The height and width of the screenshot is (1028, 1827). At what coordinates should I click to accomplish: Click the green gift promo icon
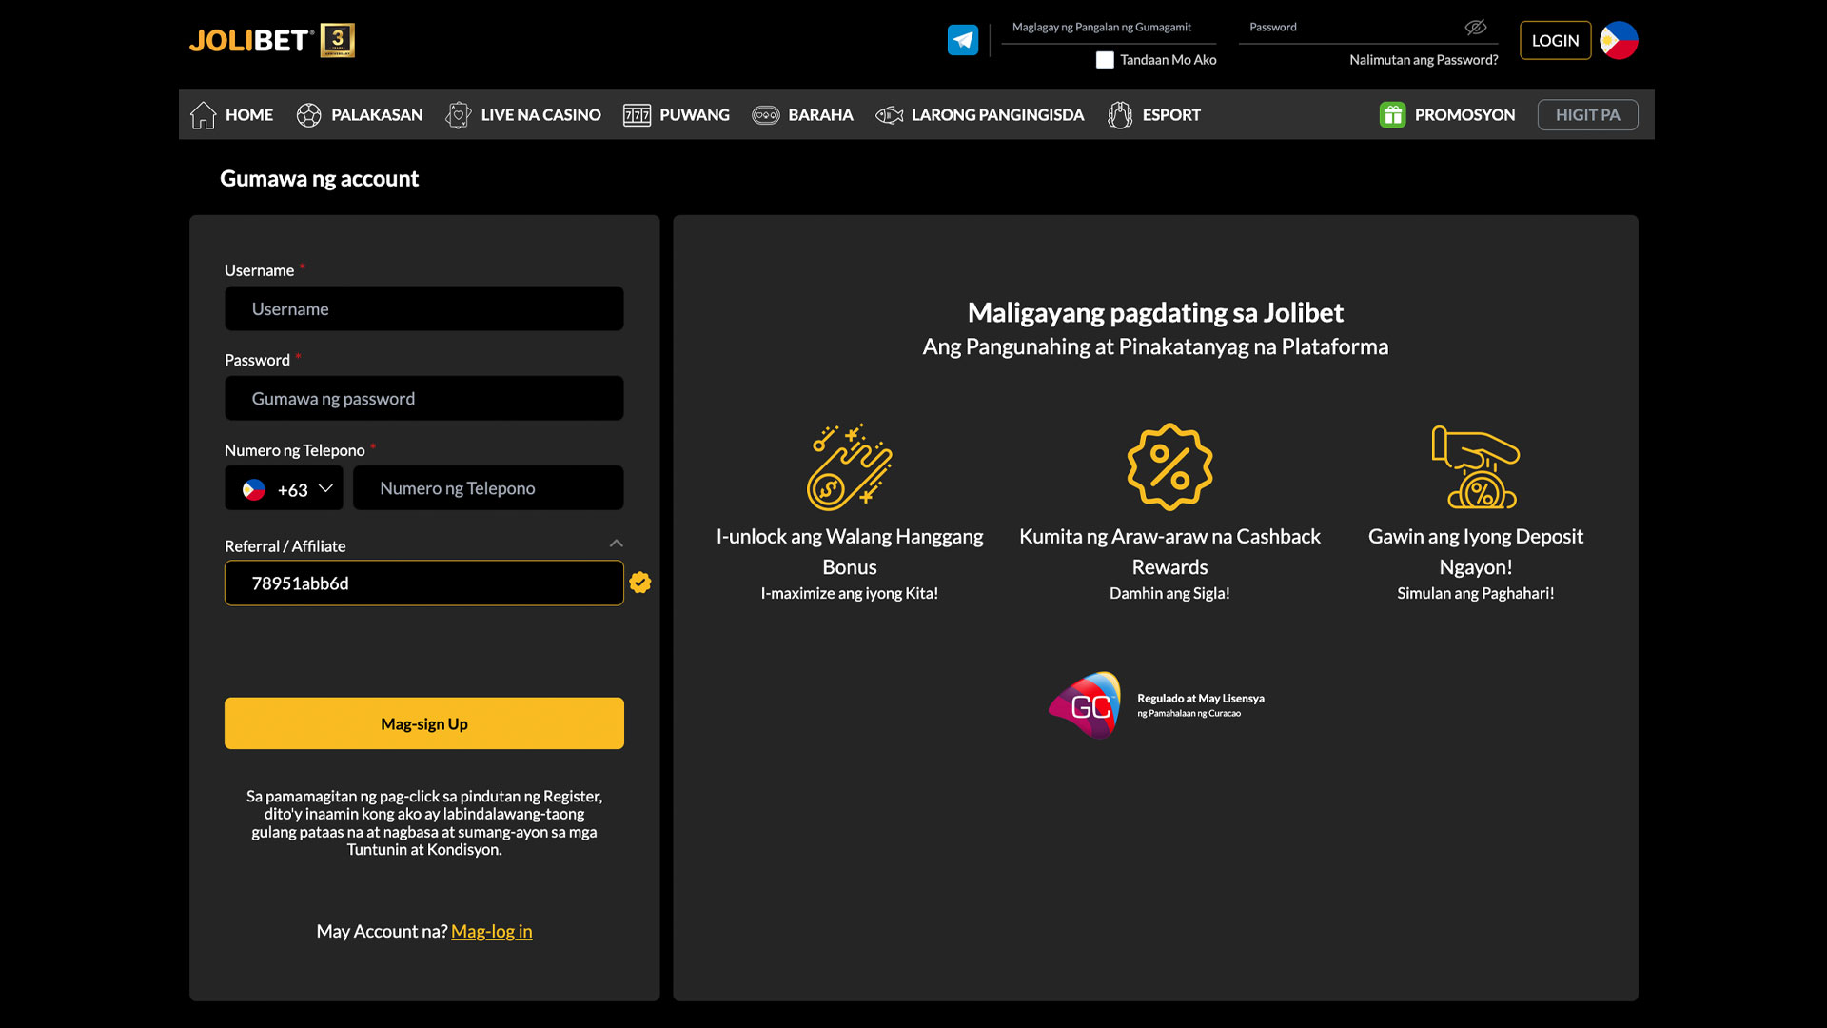coord(1392,115)
